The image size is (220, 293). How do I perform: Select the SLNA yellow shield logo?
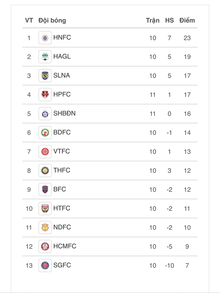coord(45,76)
